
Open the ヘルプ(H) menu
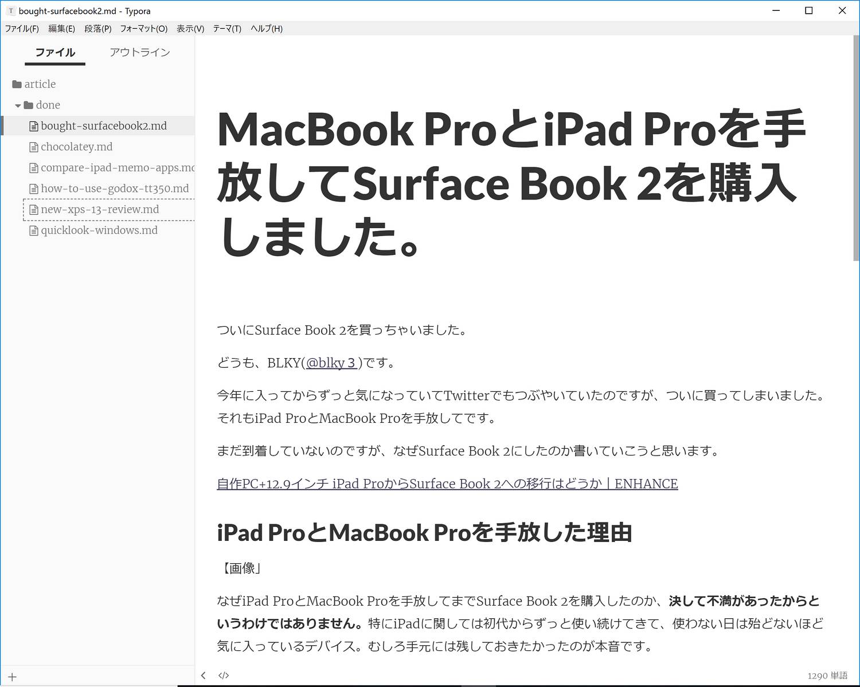tap(267, 29)
